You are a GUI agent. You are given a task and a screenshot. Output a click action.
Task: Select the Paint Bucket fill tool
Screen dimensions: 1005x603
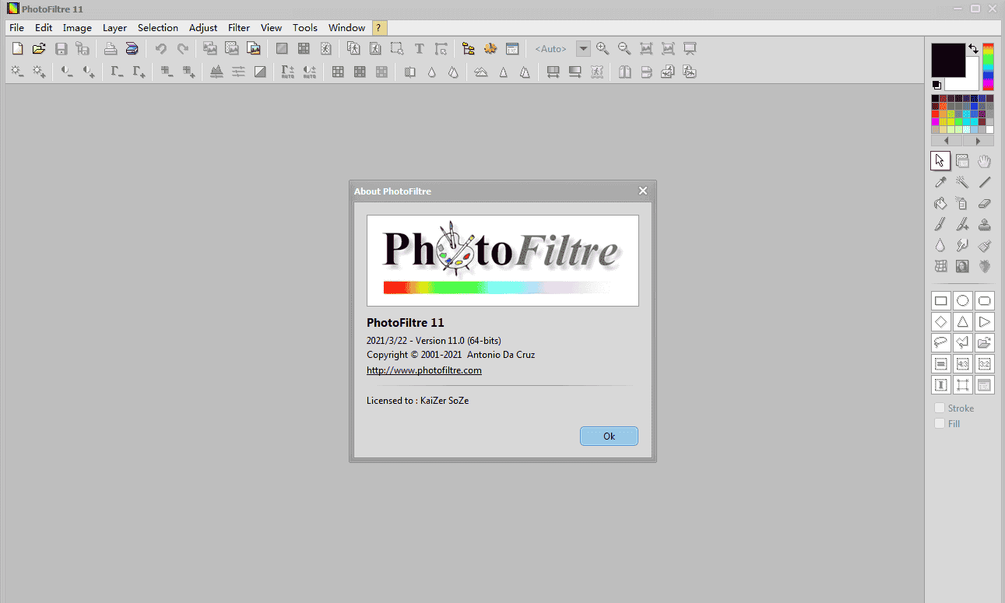940,203
